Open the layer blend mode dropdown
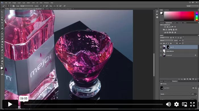This screenshot has height=111, width=199. click(166, 40)
